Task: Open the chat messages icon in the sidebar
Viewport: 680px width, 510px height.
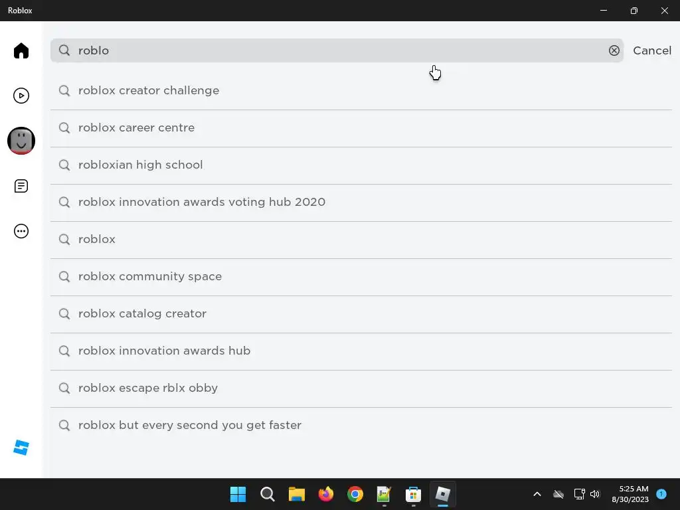Action: point(21,186)
